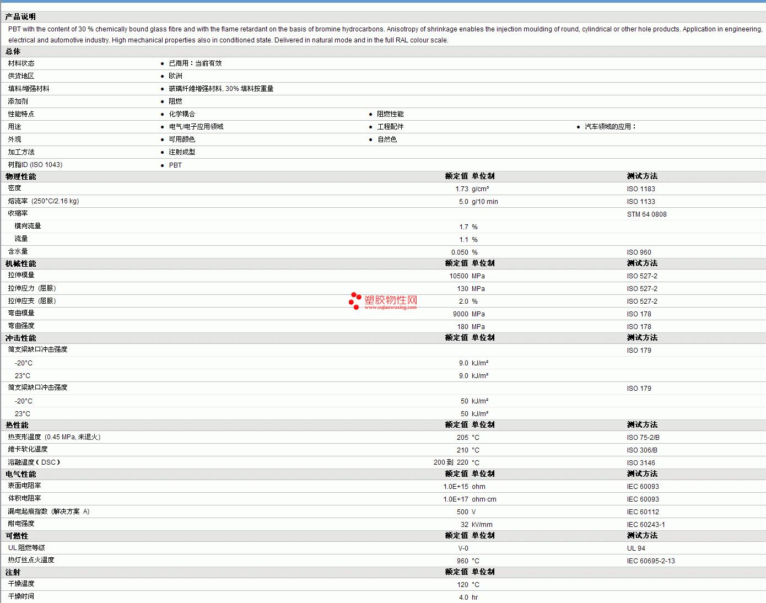Image resolution: width=766 pixels, height=603 pixels.
Task: Click ISO 306/B test method
Action: (x=642, y=450)
